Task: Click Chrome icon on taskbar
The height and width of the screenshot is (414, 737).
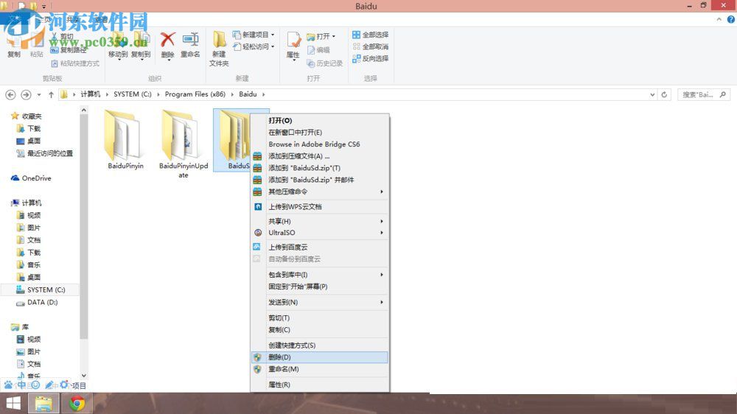Action: [x=77, y=403]
